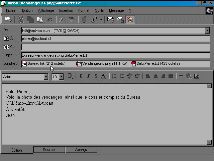Click the Send message toolbar icon
This screenshot has height=161, width=214.
8,19
